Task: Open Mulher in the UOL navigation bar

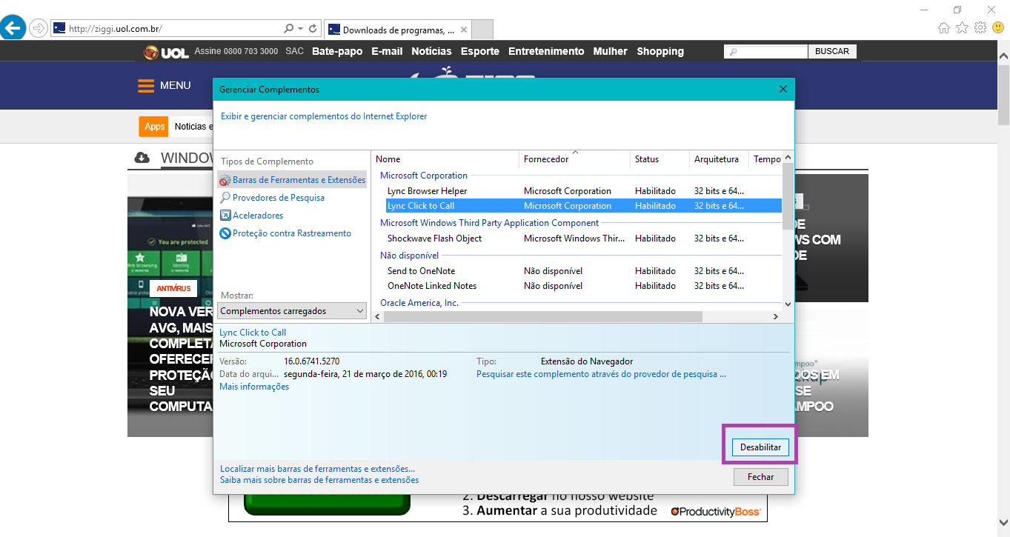Action: (x=610, y=52)
